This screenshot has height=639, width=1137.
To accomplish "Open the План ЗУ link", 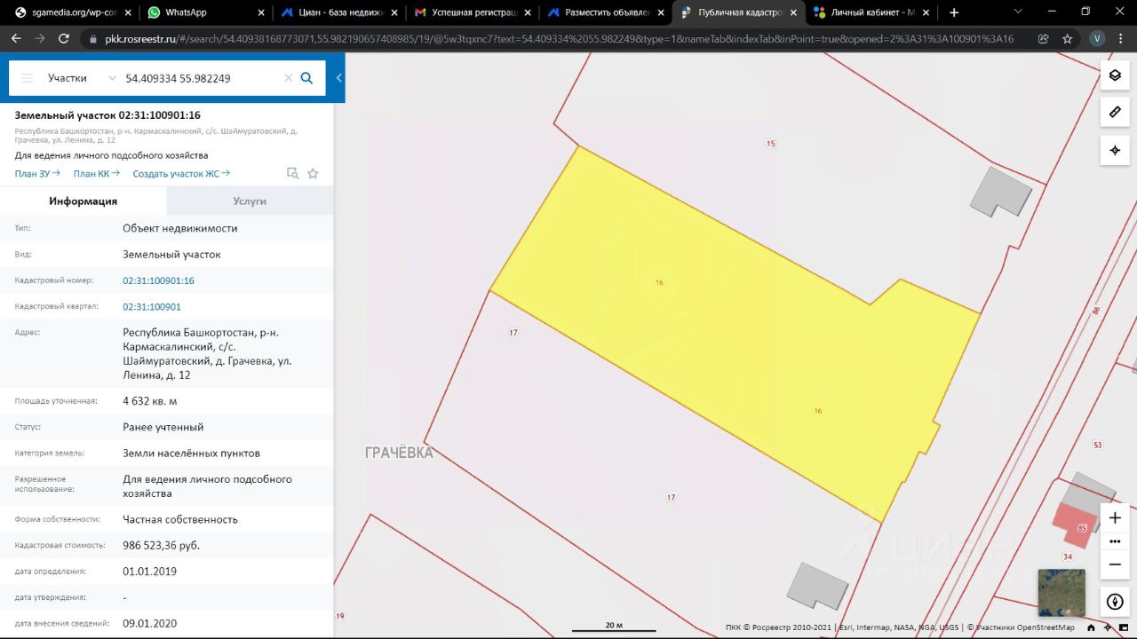I will point(37,174).
